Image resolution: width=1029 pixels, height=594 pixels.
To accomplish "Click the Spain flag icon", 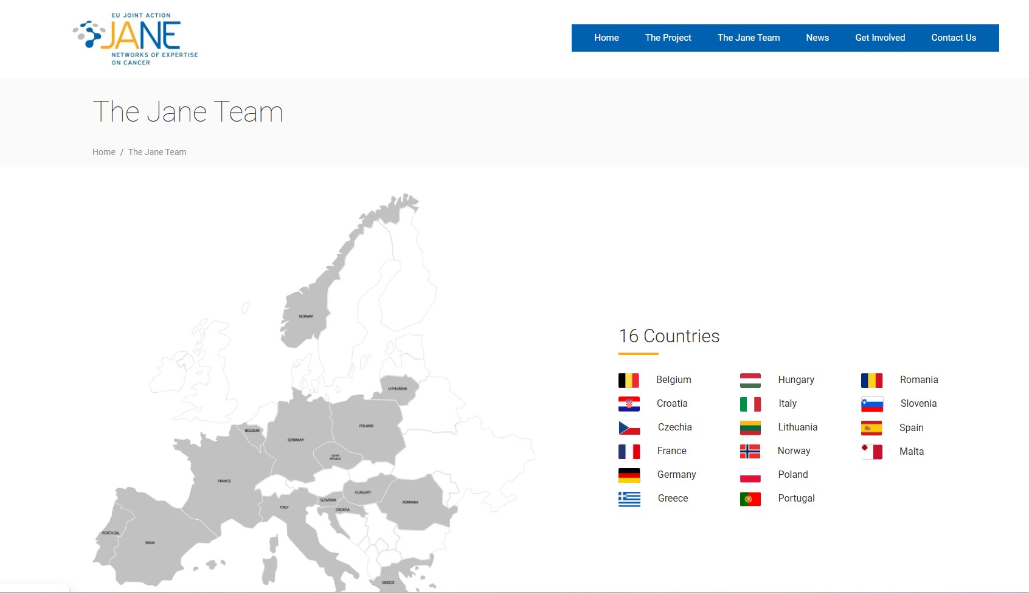I will click(871, 428).
